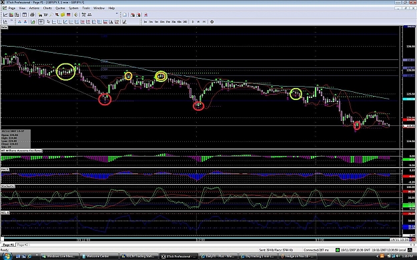Click the printer toolbar icon

coord(32,15)
